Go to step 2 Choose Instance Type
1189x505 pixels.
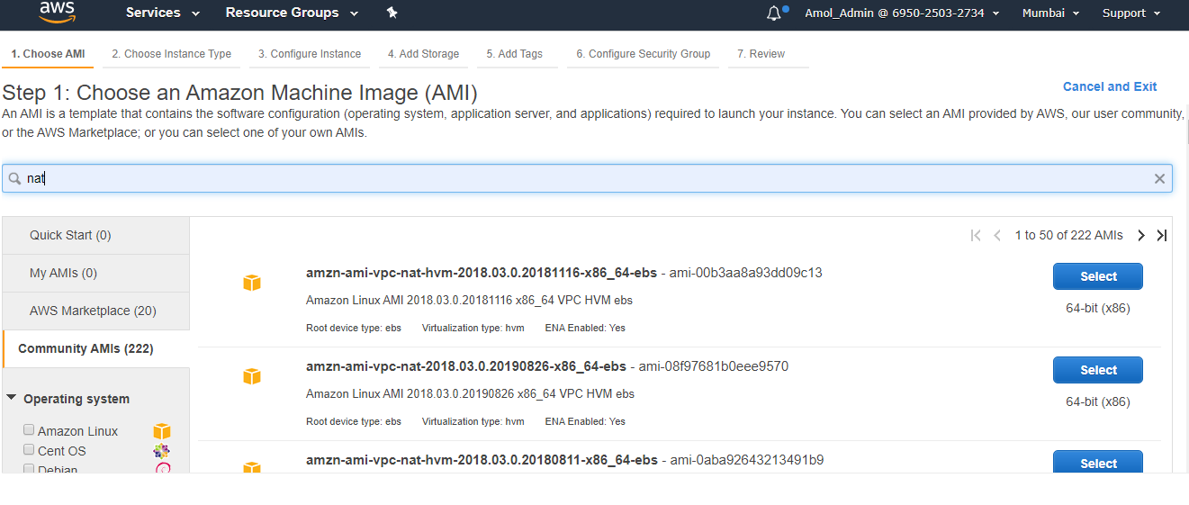pos(171,54)
